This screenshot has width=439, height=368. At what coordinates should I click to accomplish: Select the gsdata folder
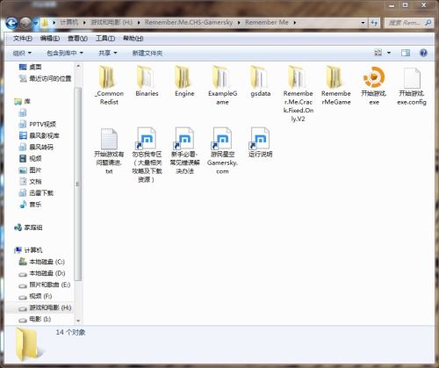(260, 81)
